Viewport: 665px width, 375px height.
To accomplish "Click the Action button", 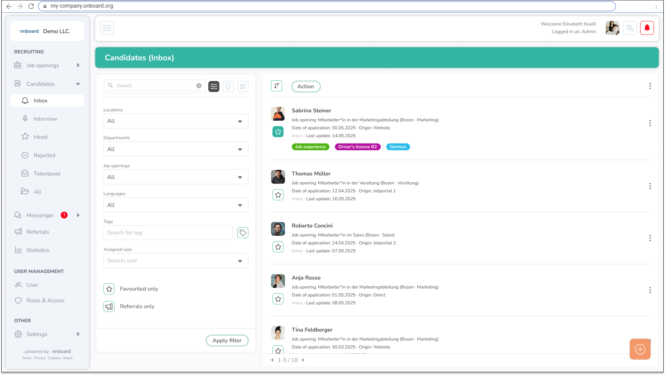I will 306,87.
